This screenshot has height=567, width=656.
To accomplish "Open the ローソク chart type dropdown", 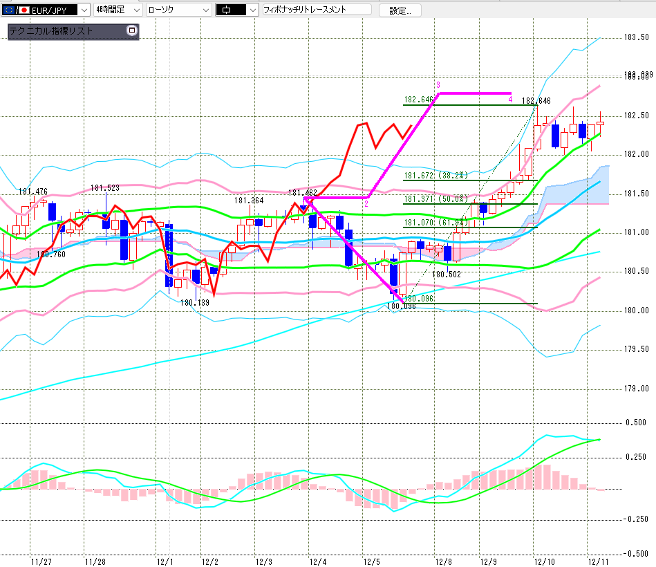I will pos(205,10).
